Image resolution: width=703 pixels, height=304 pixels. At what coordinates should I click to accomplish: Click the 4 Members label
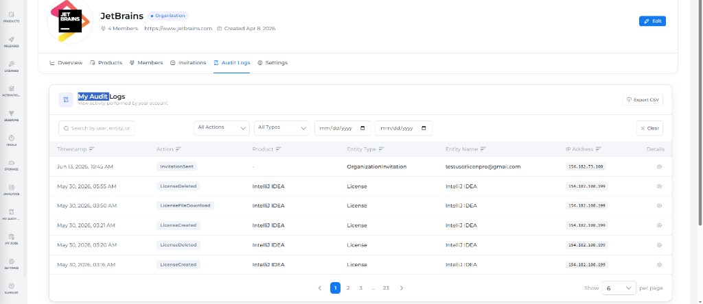[x=119, y=28]
